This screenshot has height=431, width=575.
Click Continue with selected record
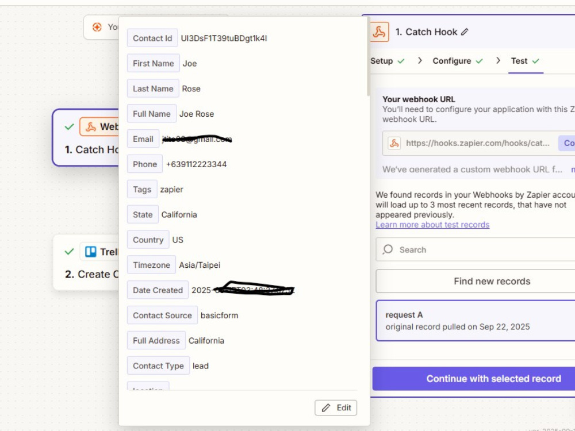474,379
